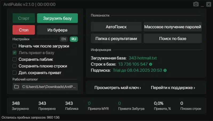Tick the "Доп. сохранять приват" checkbox
The height and width of the screenshot is (121, 213).
15,73
